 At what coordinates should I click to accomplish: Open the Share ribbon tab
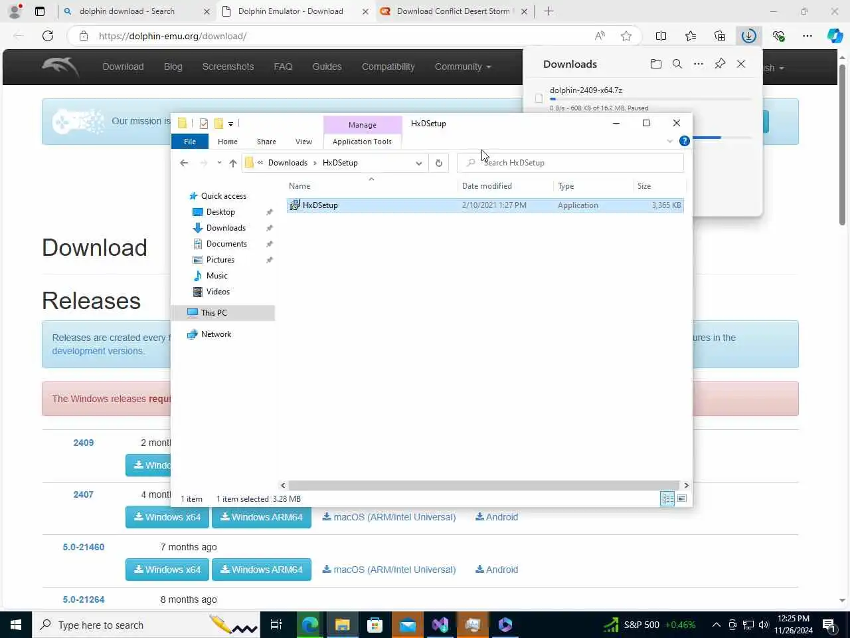click(x=266, y=142)
